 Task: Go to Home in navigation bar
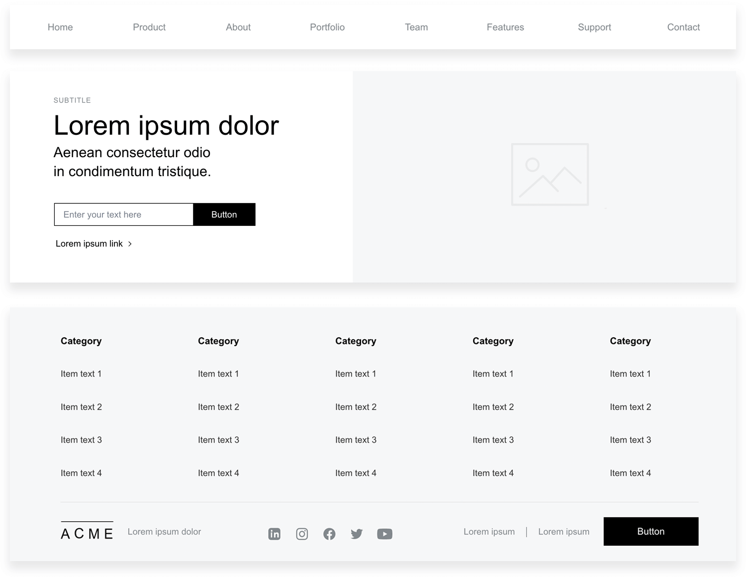pos(60,27)
